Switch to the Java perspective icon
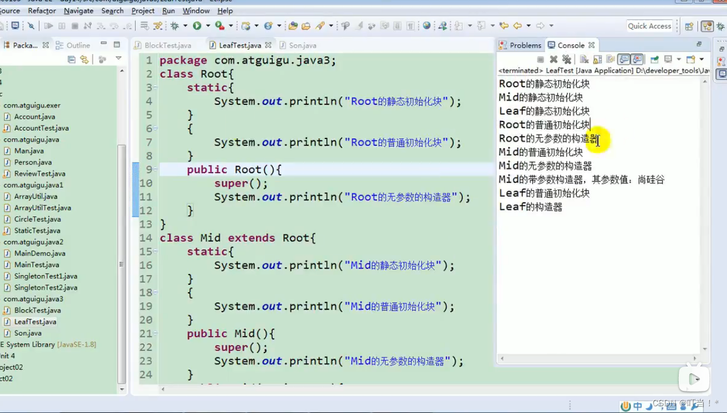This screenshot has width=727, height=413. point(708,26)
